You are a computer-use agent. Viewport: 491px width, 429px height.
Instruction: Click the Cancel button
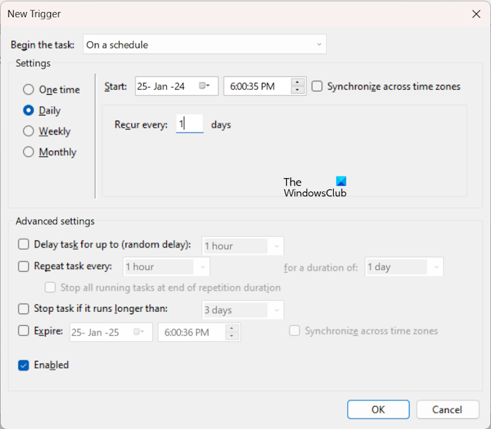(x=448, y=409)
